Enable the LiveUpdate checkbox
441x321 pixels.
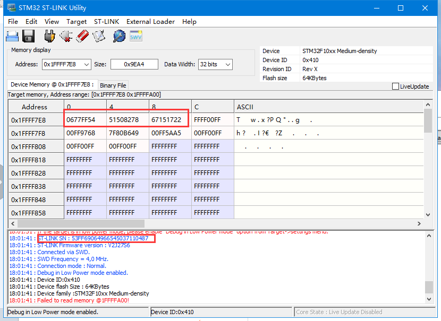[395, 86]
